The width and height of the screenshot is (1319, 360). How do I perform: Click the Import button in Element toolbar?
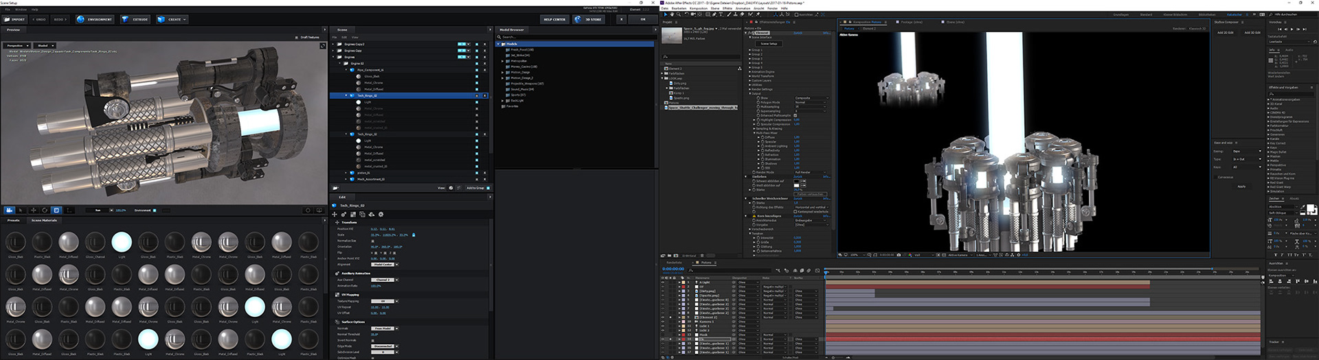pyautogui.click(x=15, y=19)
